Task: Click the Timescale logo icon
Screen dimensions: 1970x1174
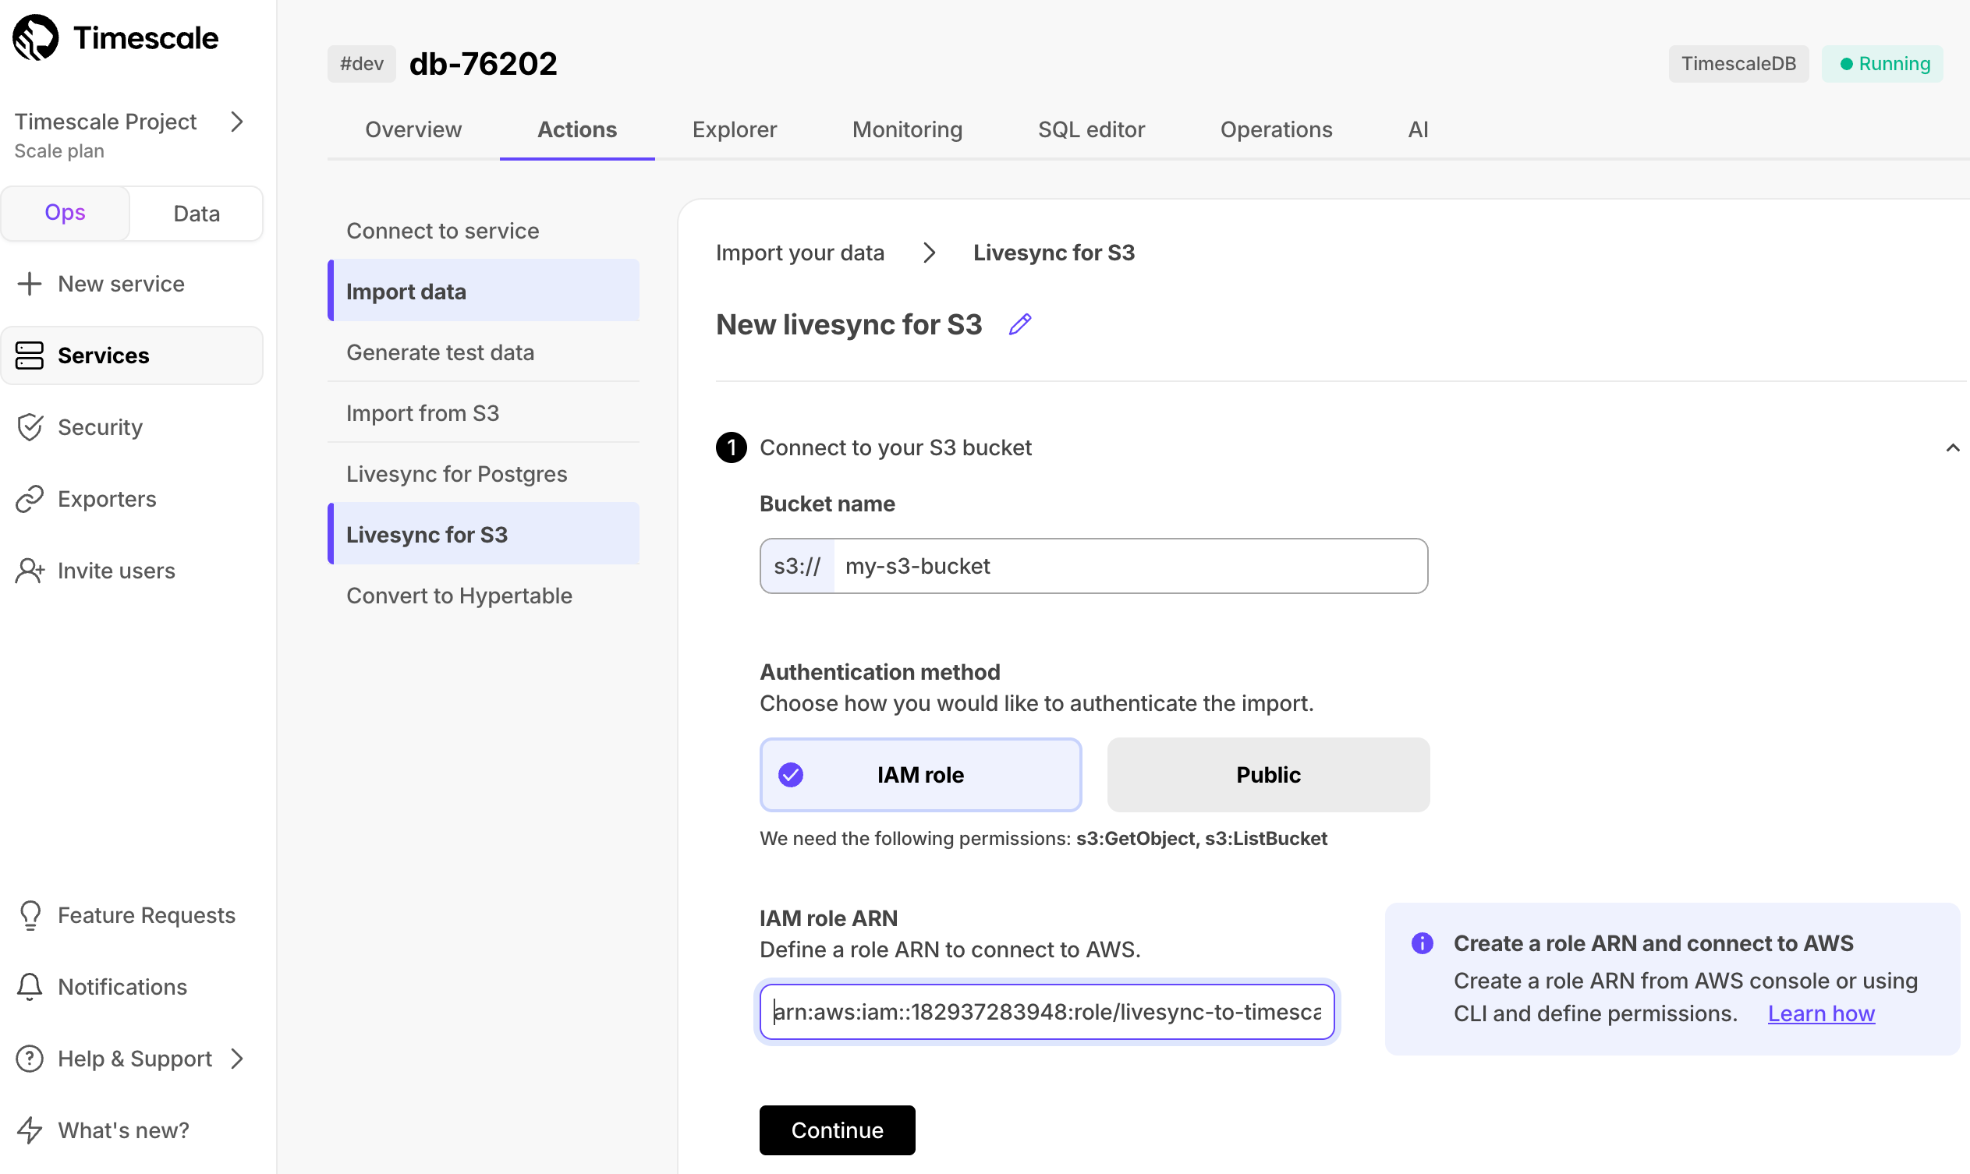Action: click(x=36, y=37)
